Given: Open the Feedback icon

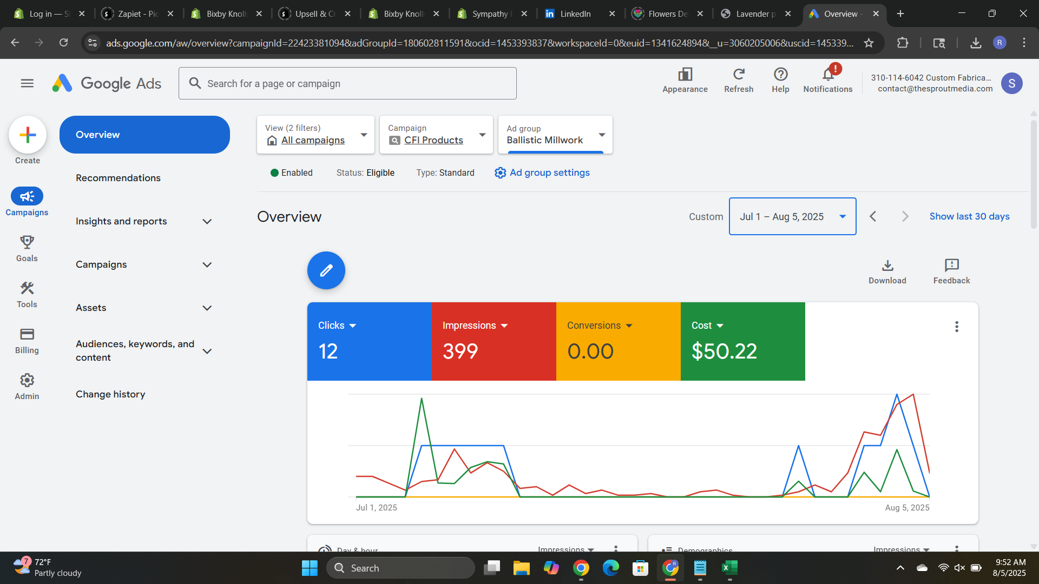Looking at the screenshot, I should tap(951, 271).
